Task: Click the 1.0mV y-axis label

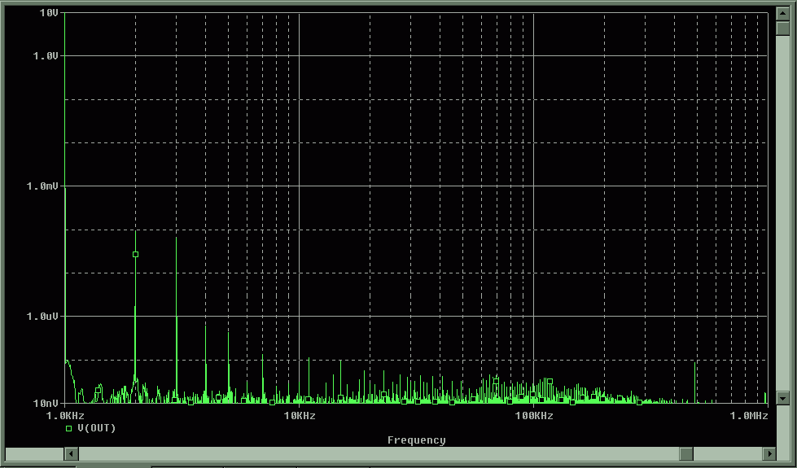Action: click(42, 186)
